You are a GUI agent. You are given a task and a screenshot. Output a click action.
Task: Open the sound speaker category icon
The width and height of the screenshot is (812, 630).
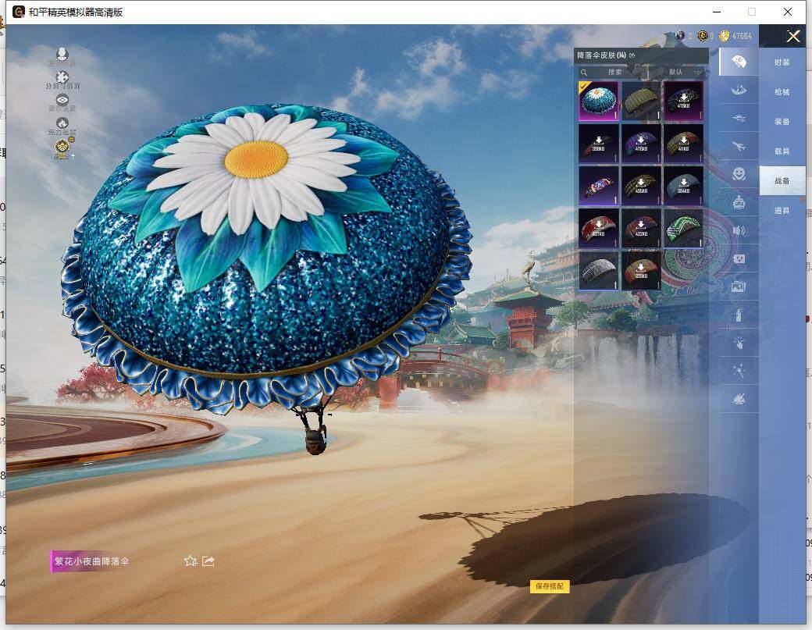[x=739, y=230]
